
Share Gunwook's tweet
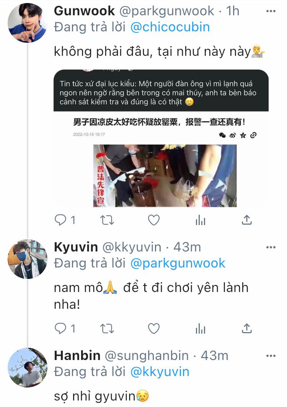click(247, 220)
